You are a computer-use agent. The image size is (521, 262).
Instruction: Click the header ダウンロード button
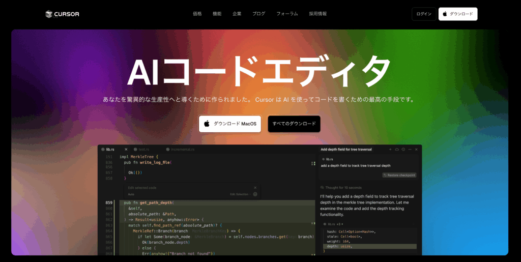[458, 14]
